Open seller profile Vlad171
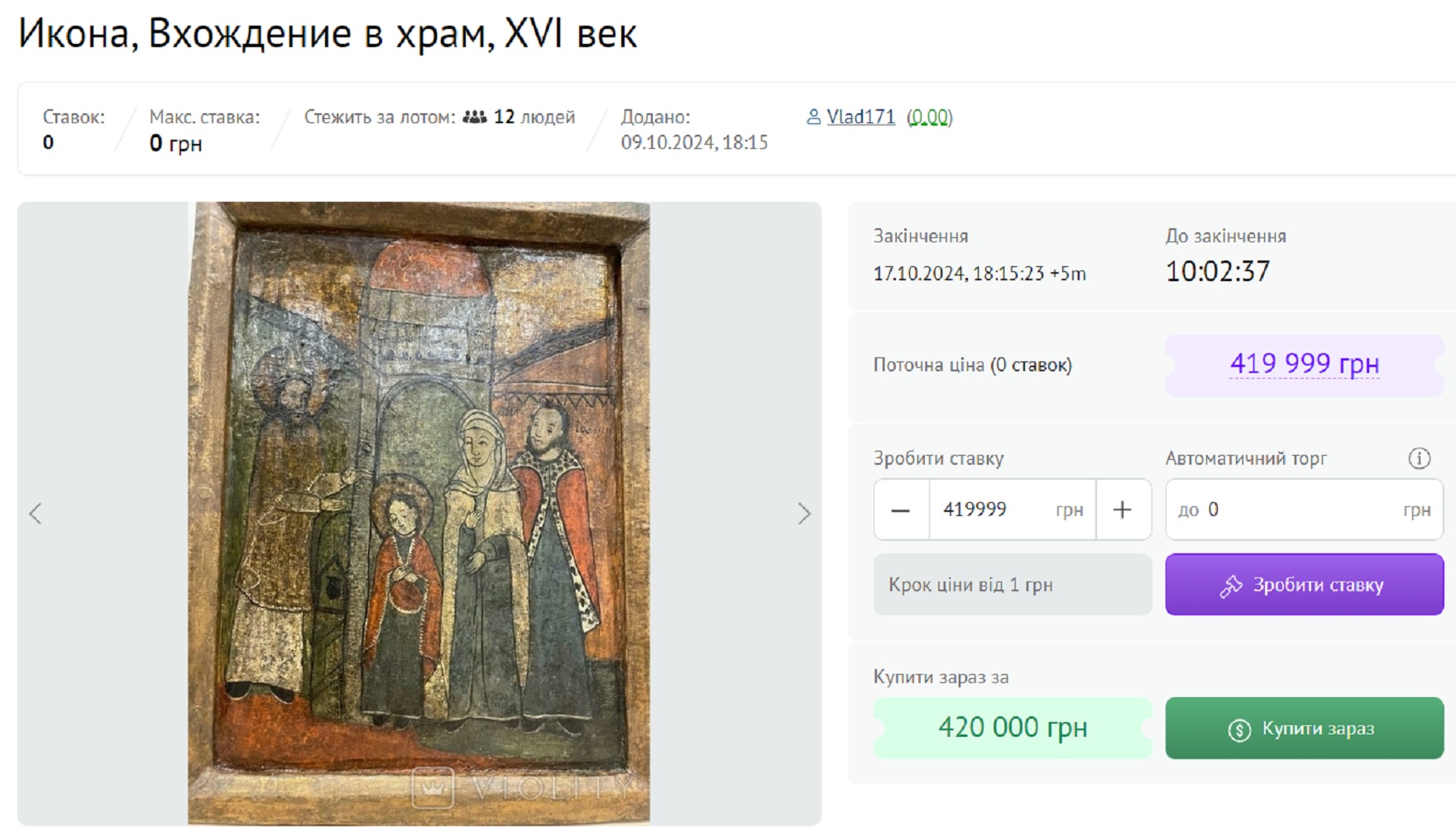This screenshot has width=1456, height=827. 860,117
